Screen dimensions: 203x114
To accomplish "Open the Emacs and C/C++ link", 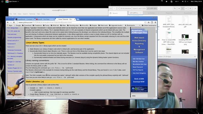I will [13, 41].
